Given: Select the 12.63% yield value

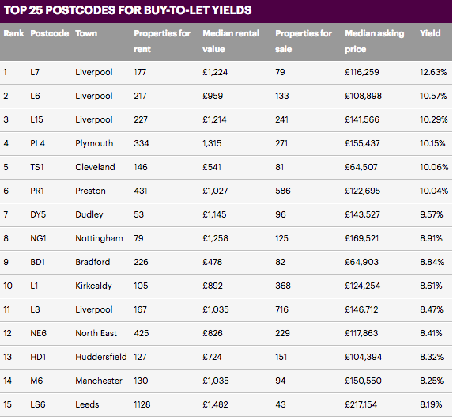Looking at the screenshot, I should click(x=433, y=72).
